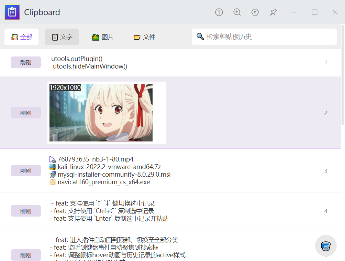This screenshot has width=345, height=261.
Task: Click the navicat exe file icon
Action: pyautogui.click(x=53, y=182)
